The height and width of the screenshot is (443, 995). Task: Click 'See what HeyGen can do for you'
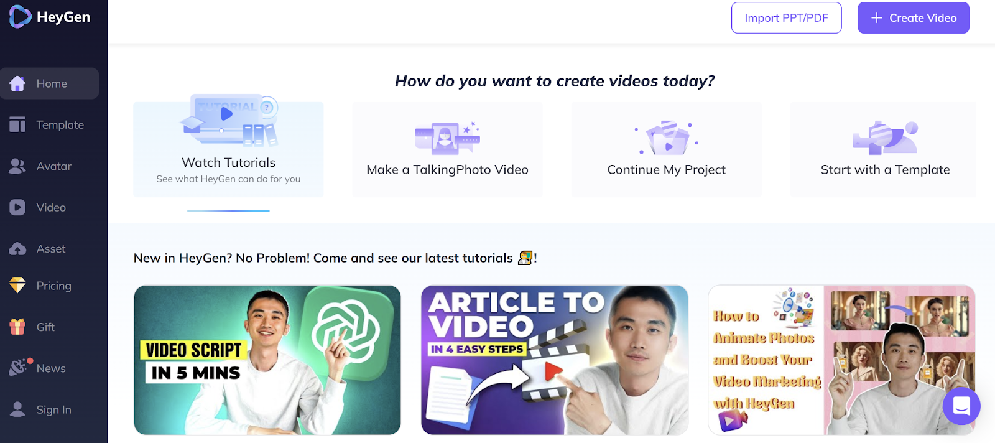(228, 179)
